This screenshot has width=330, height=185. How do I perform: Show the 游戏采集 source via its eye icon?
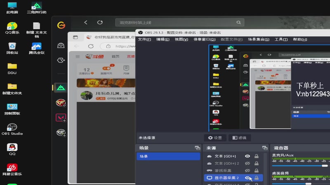point(247,171)
